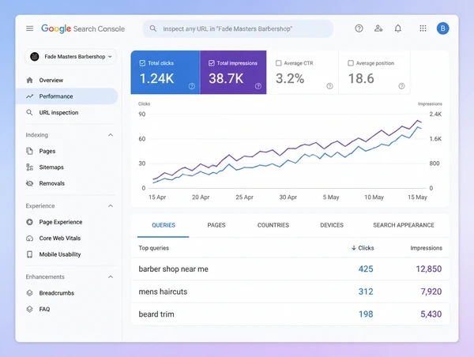Click the Fade Masters Barbershop property avatar
The height and width of the screenshot is (357, 474).
35,57
